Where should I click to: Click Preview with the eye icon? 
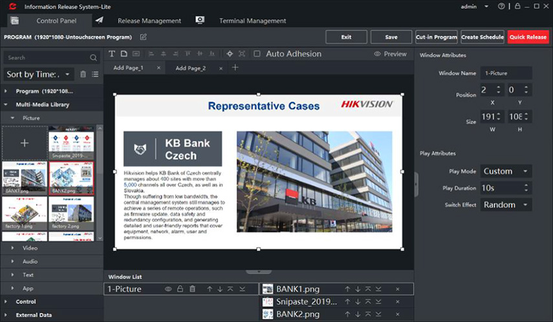(391, 54)
